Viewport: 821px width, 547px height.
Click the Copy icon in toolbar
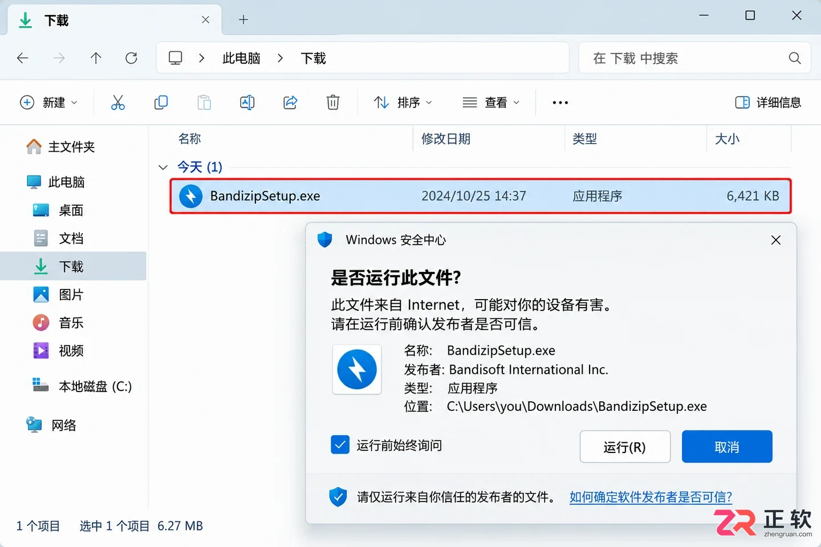[161, 103]
